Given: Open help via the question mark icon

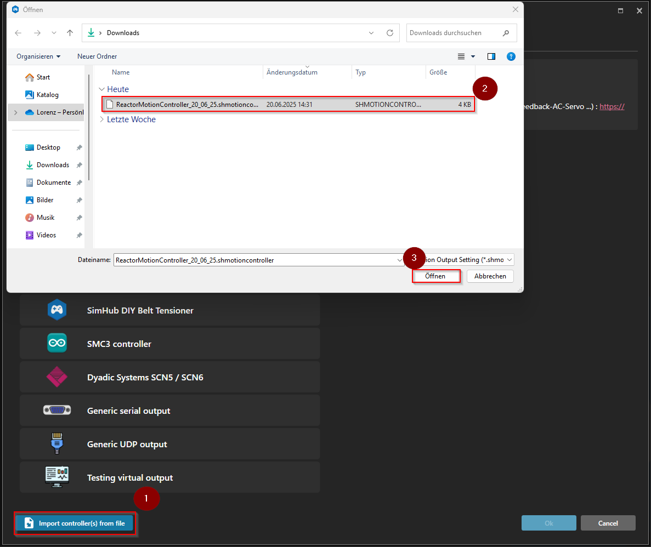Looking at the screenshot, I should pyautogui.click(x=511, y=56).
